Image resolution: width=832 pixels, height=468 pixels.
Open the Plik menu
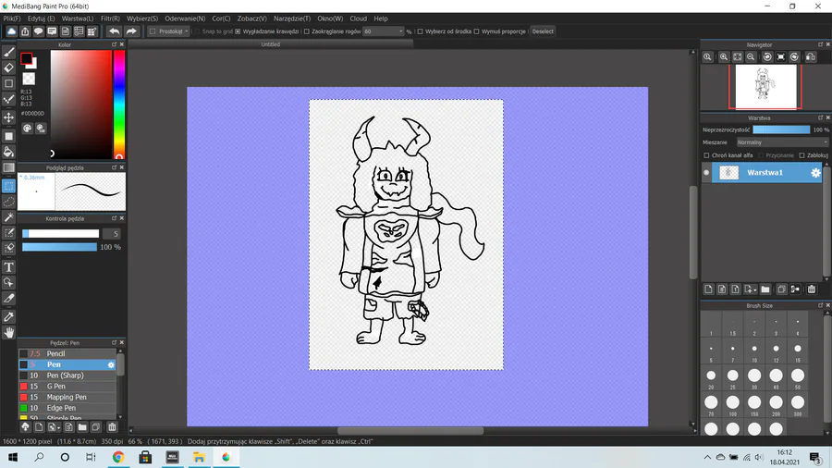click(12, 18)
